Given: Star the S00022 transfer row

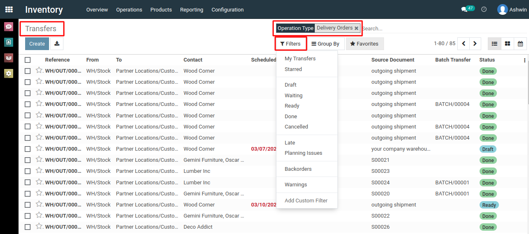Looking at the screenshot, I should (x=39, y=215).
